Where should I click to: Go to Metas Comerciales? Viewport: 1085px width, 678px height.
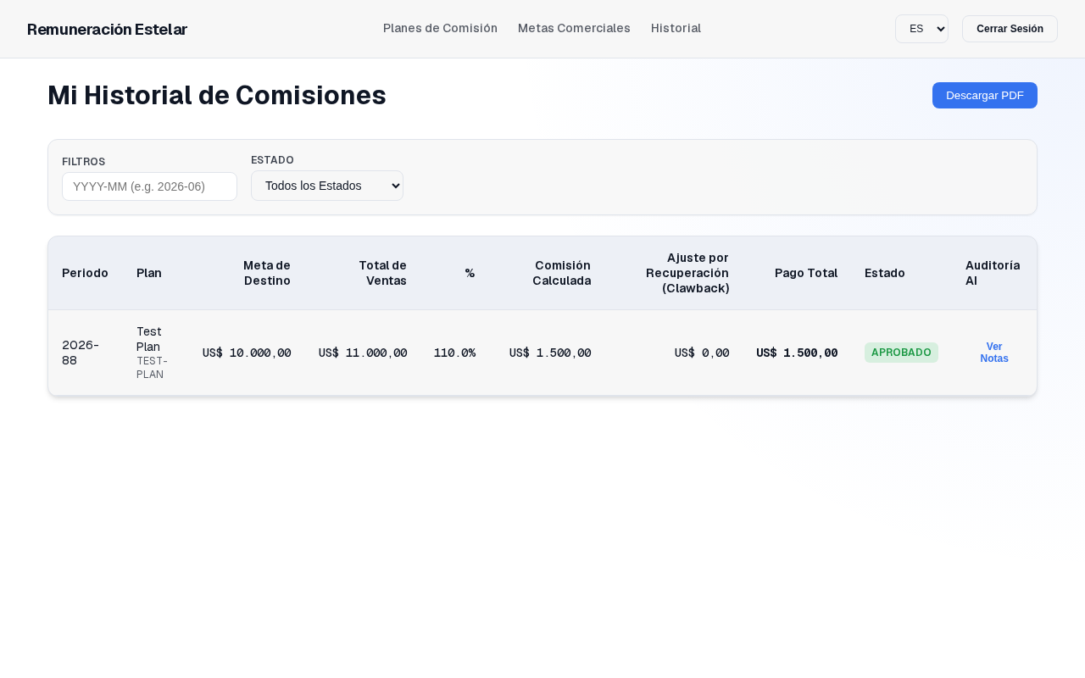tap(574, 28)
